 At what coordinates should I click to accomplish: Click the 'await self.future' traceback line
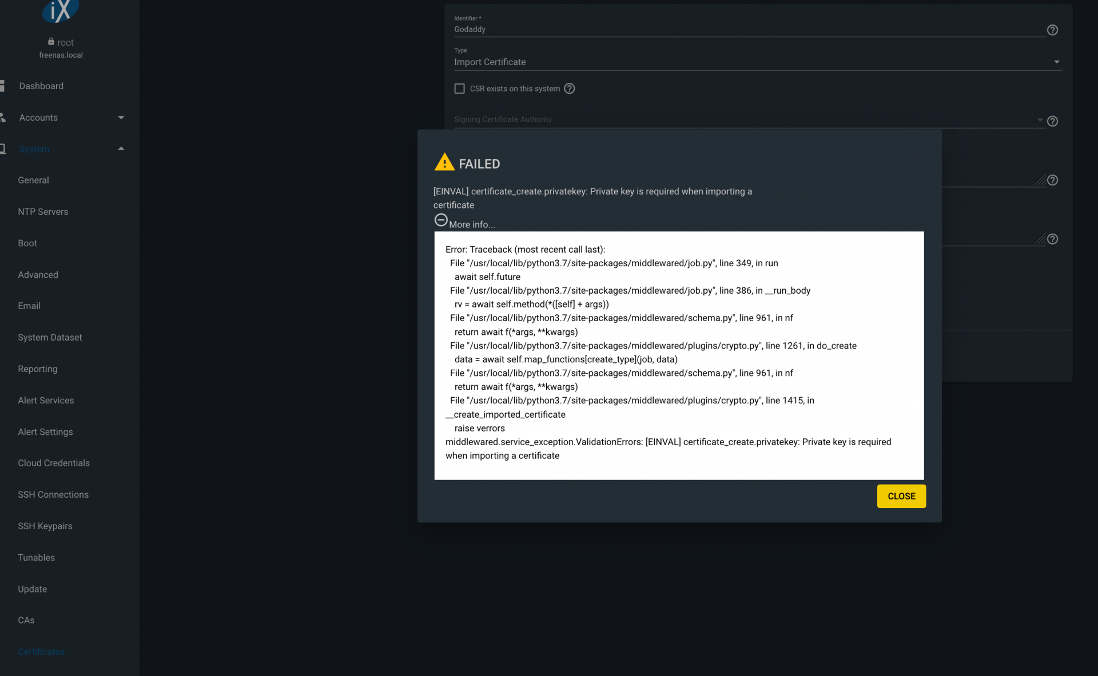[487, 277]
